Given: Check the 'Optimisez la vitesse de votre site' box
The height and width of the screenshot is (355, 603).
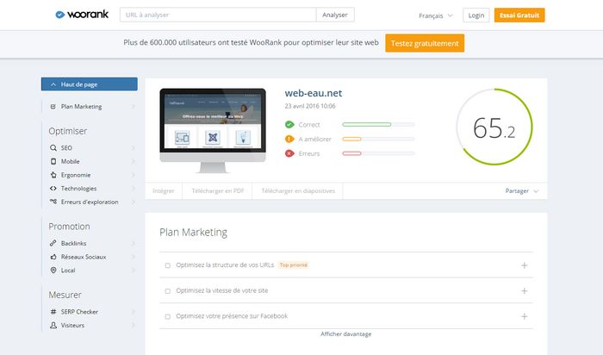Looking at the screenshot, I should 168,291.
